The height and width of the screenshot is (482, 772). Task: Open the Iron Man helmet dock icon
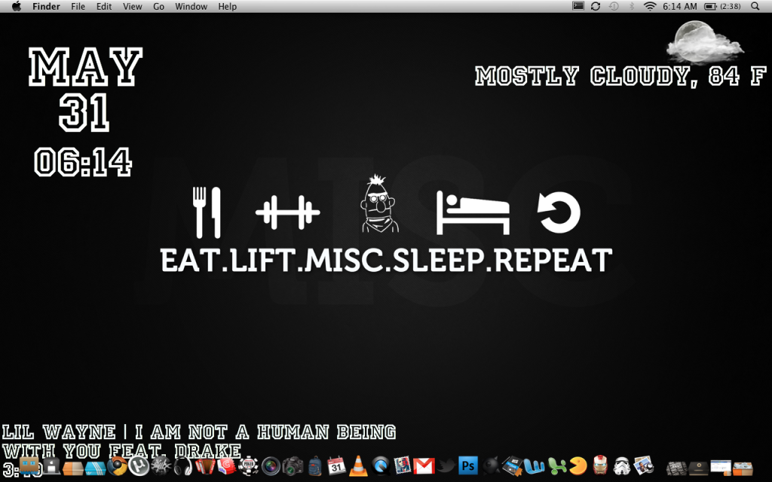[599, 465]
